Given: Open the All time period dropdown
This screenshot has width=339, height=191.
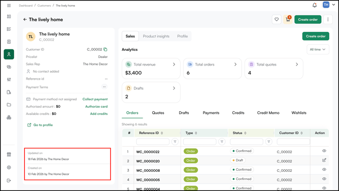Looking at the screenshot, I should click(318, 49).
